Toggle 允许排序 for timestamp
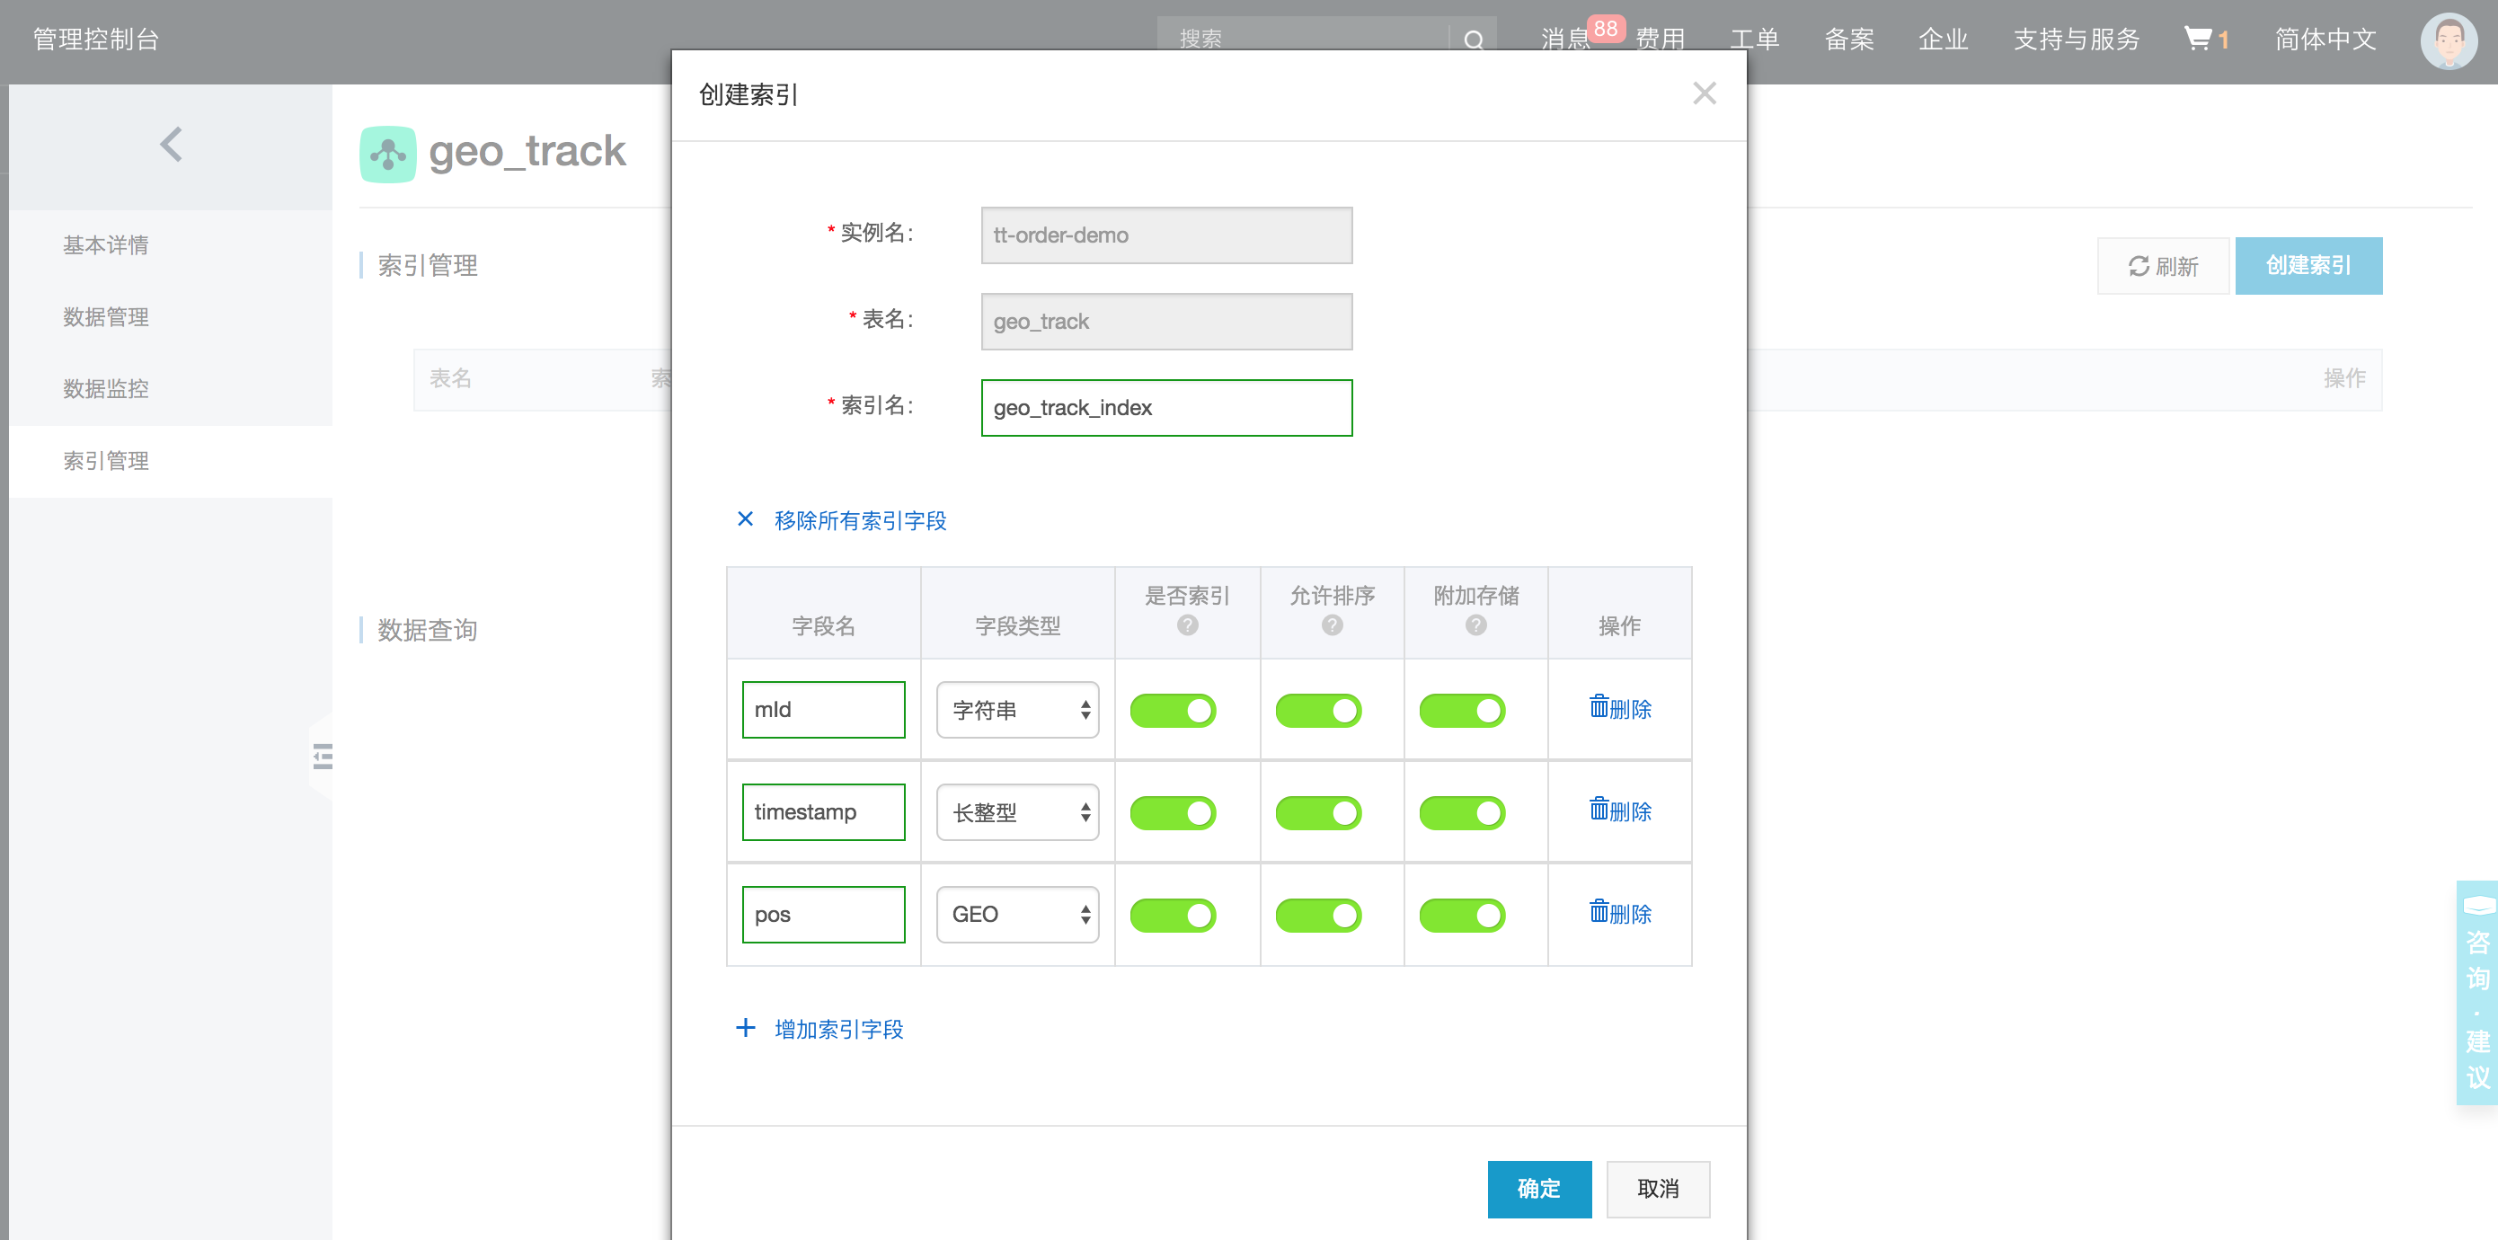2498x1240 pixels. coord(1318,812)
